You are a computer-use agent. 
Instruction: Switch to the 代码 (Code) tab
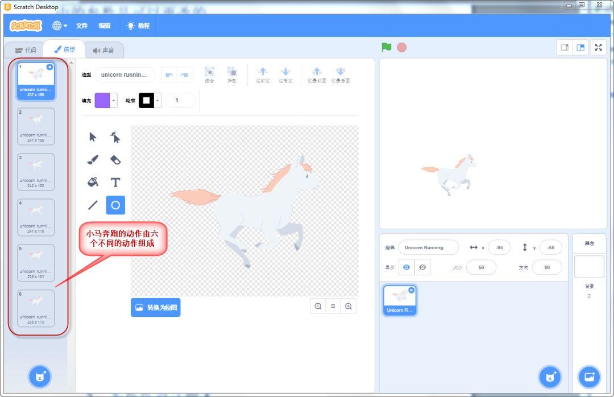click(25, 50)
